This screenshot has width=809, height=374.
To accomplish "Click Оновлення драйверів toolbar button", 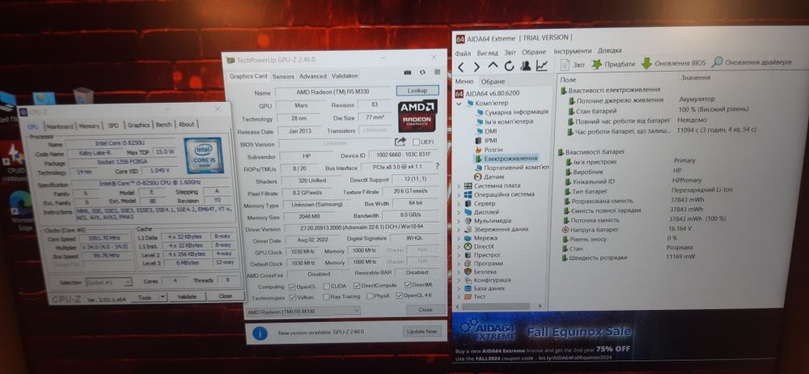I will pyautogui.click(x=752, y=62).
